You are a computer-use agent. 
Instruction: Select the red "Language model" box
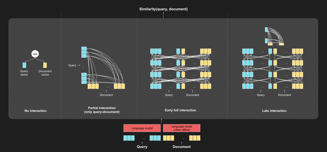click(142, 128)
